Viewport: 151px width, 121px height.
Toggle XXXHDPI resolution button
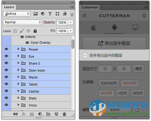click(109, 83)
